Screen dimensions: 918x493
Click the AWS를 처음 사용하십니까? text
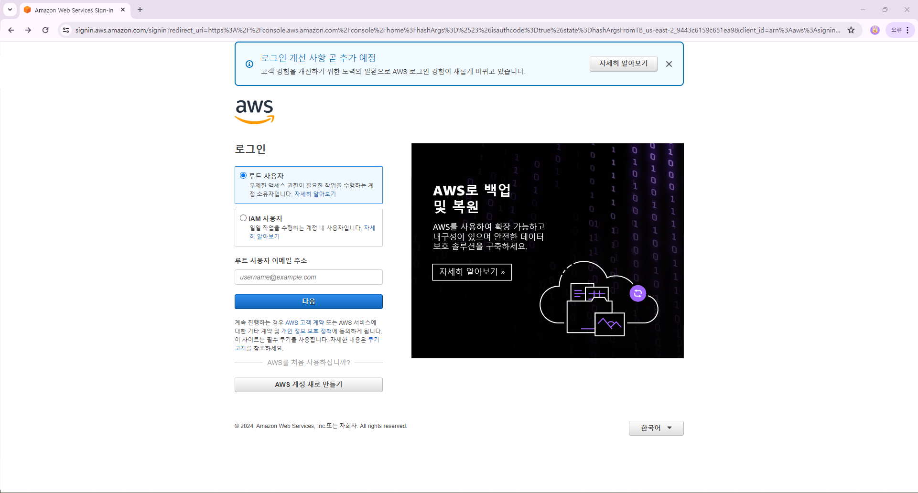pyautogui.click(x=309, y=363)
